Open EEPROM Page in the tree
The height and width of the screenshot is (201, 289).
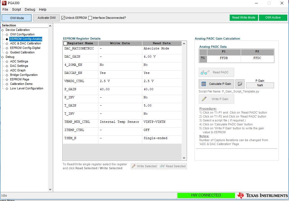19,79
